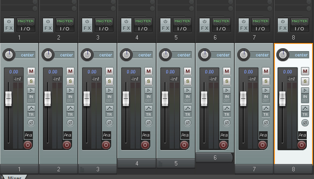This screenshot has width=314, height=179.
Task: Toggle phase invert on track 3
Action: 109,123
